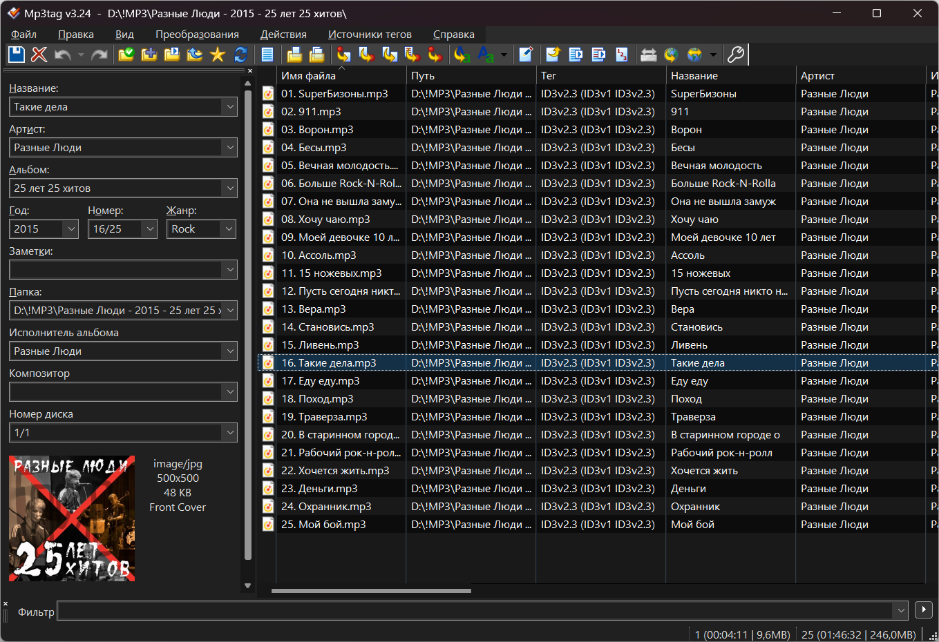Screen dimensions: 939x642
Task: Expand the Артист field dropdown
Action: click(230, 147)
